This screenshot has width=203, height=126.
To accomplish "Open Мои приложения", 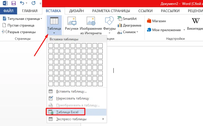I will point(164,30).
